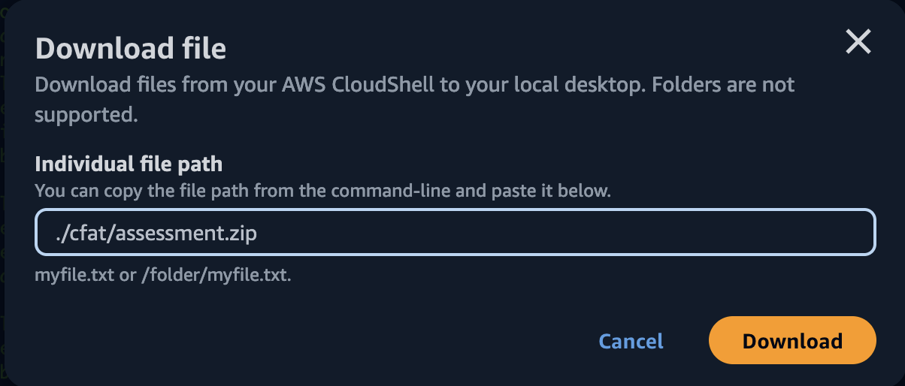Close the Download file dialog
Viewport: 905px width, 386px height.
point(858,43)
